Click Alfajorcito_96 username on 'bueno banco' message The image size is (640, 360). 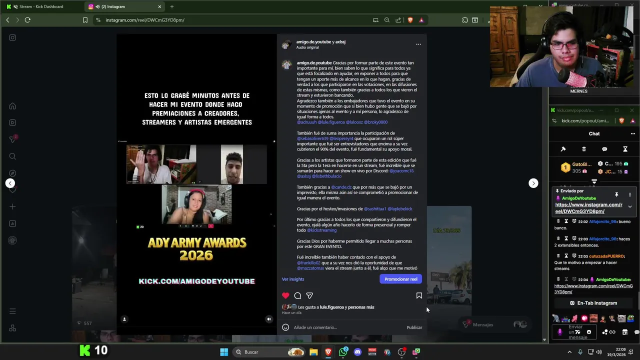pyautogui.click(x=603, y=221)
